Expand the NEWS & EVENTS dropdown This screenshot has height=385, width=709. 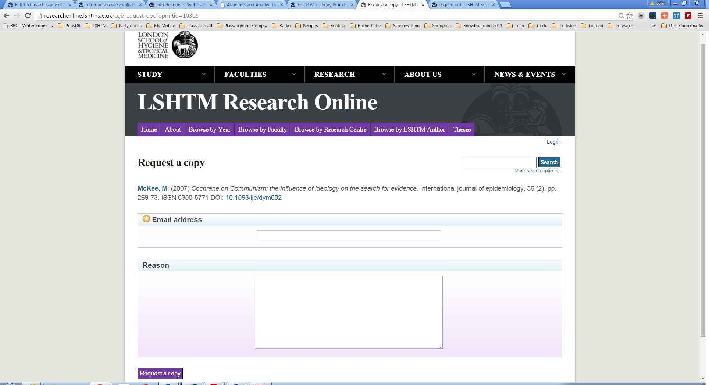[x=529, y=74]
